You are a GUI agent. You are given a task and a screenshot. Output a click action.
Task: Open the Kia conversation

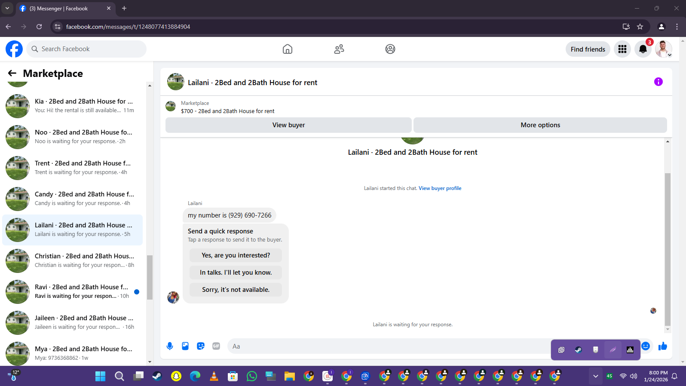[73, 106]
